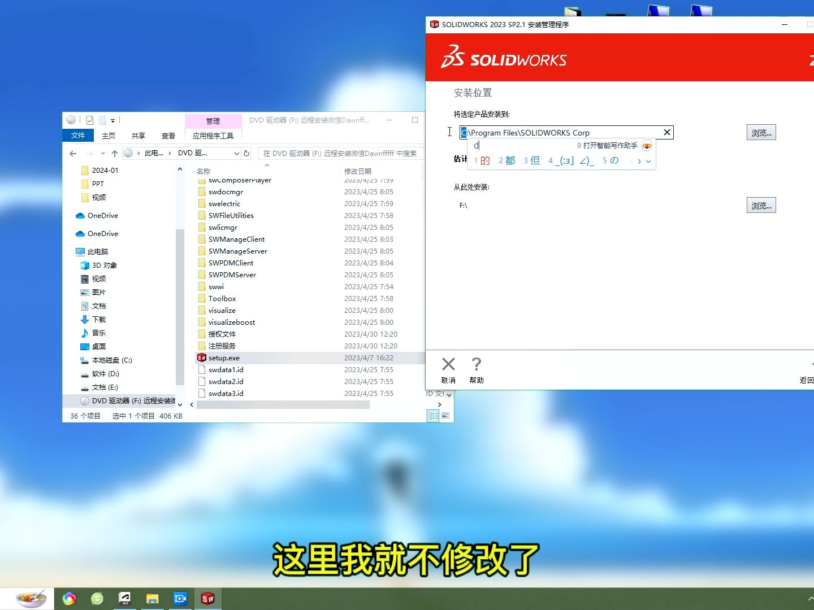Viewport: 814px width, 610px height.
Task: Open the ACS Autodesk app in taskbar
Action: click(x=124, y=598)
